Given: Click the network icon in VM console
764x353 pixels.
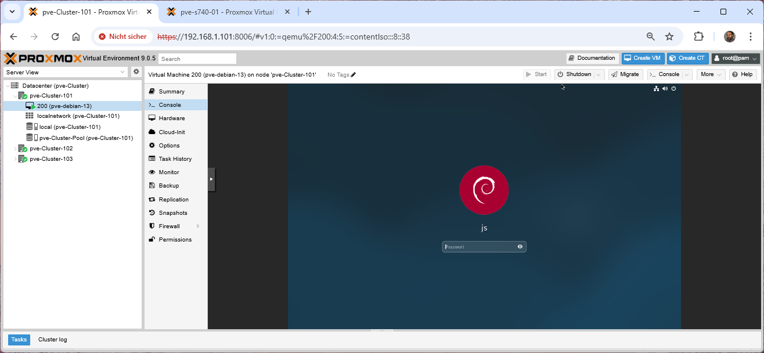Looking at the screenshot, I should [656, 89].
